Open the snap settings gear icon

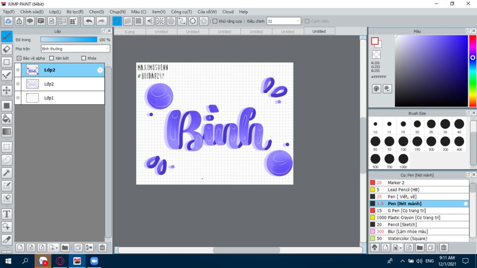pyautogui.click(x=204, y=21)
